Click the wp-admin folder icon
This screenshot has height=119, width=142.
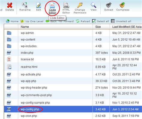tap(9, 33)
